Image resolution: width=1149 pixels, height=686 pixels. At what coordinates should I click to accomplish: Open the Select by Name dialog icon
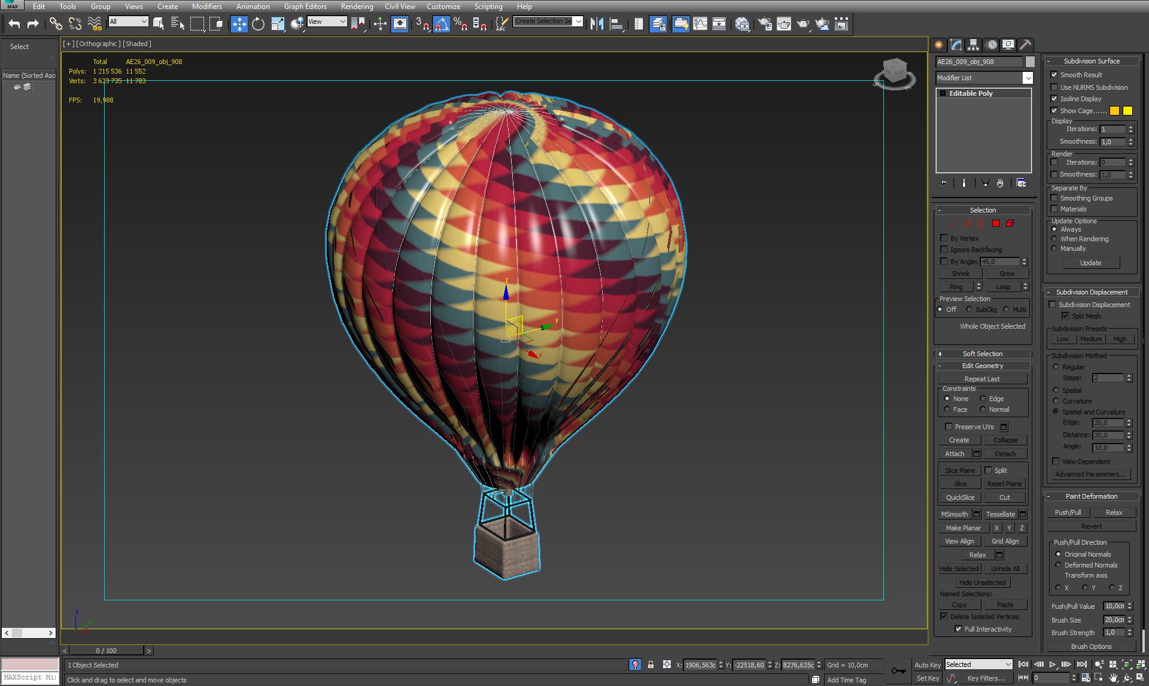[178, 24]
